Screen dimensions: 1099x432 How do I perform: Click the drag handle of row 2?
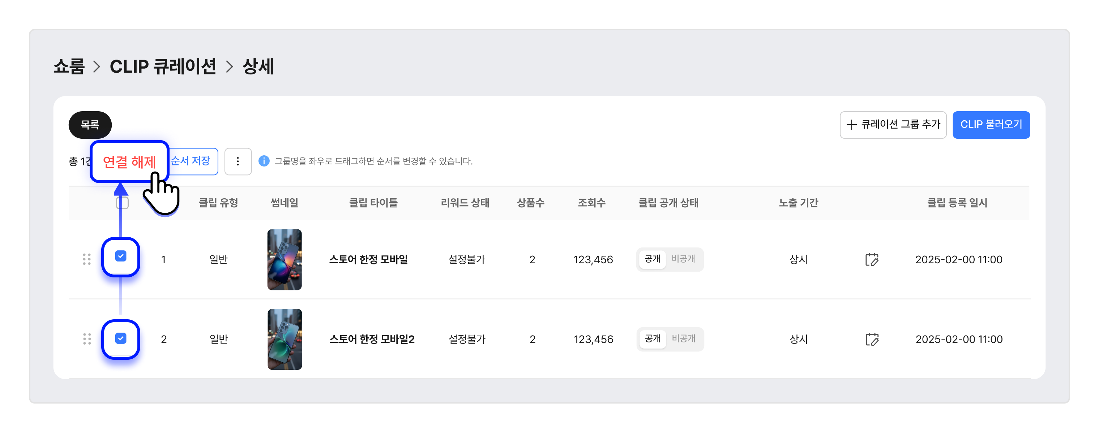click(87, 339)
